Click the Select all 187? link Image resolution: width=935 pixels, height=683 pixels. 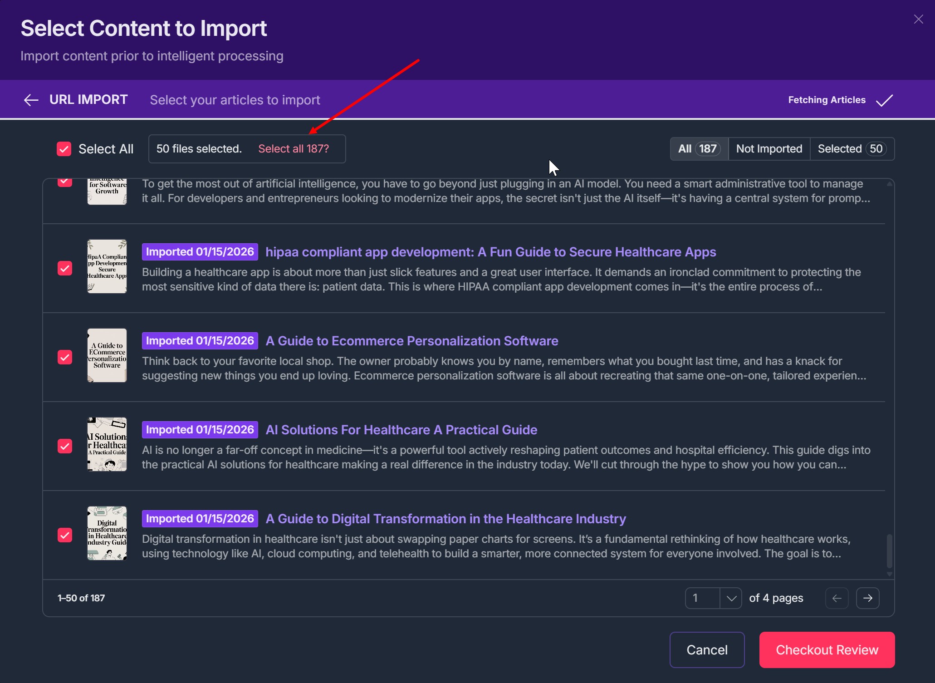(x=294, y=149)
